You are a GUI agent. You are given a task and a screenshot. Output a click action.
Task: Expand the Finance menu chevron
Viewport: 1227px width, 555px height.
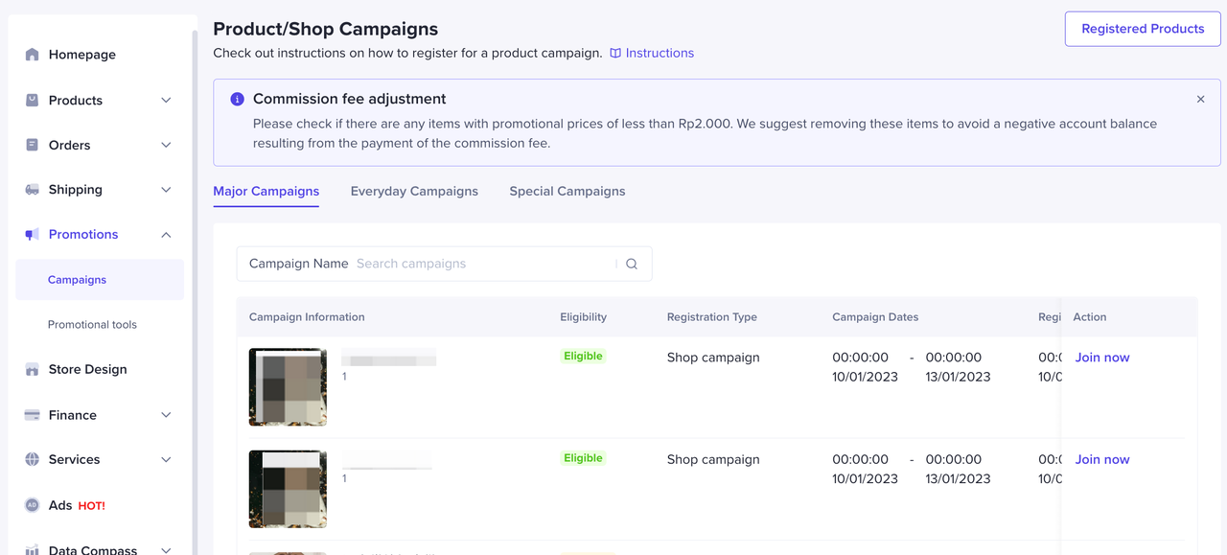(x=166, y=415)
